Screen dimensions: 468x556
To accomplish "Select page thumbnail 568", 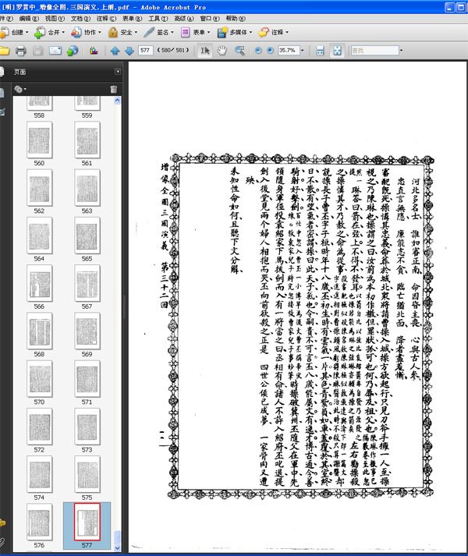I will (39, 331).
